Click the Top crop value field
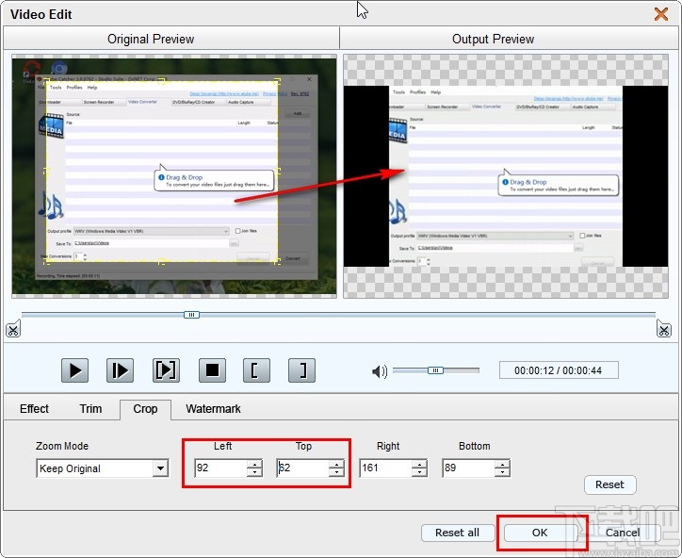 click(x=303, y=468)
